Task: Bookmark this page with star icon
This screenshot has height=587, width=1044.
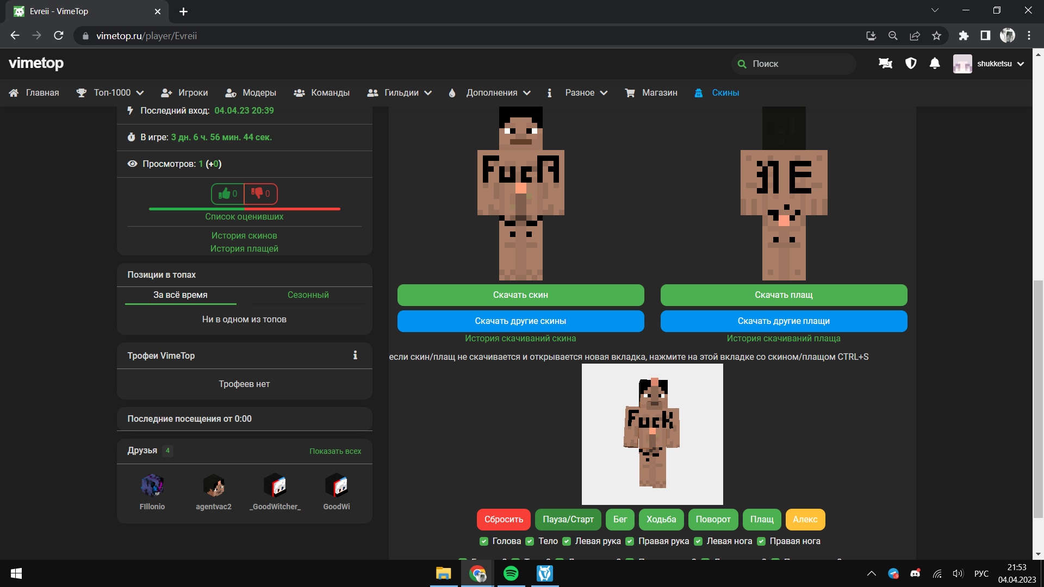Action: point(936,36)
